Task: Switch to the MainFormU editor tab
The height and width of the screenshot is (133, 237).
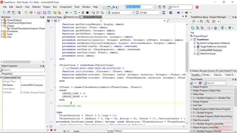Action: tap(71, 17)
